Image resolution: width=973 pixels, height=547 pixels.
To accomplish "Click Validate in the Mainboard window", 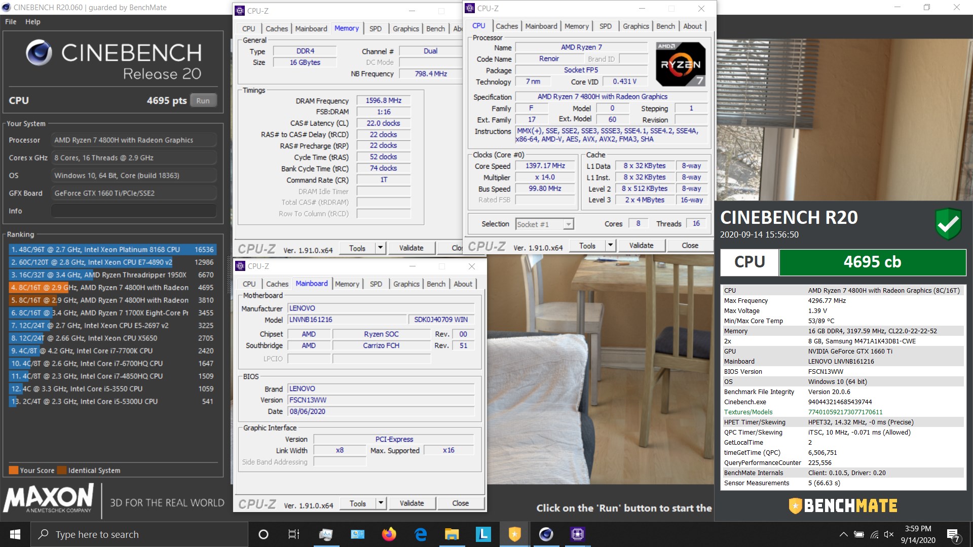I will coord(411,503).
